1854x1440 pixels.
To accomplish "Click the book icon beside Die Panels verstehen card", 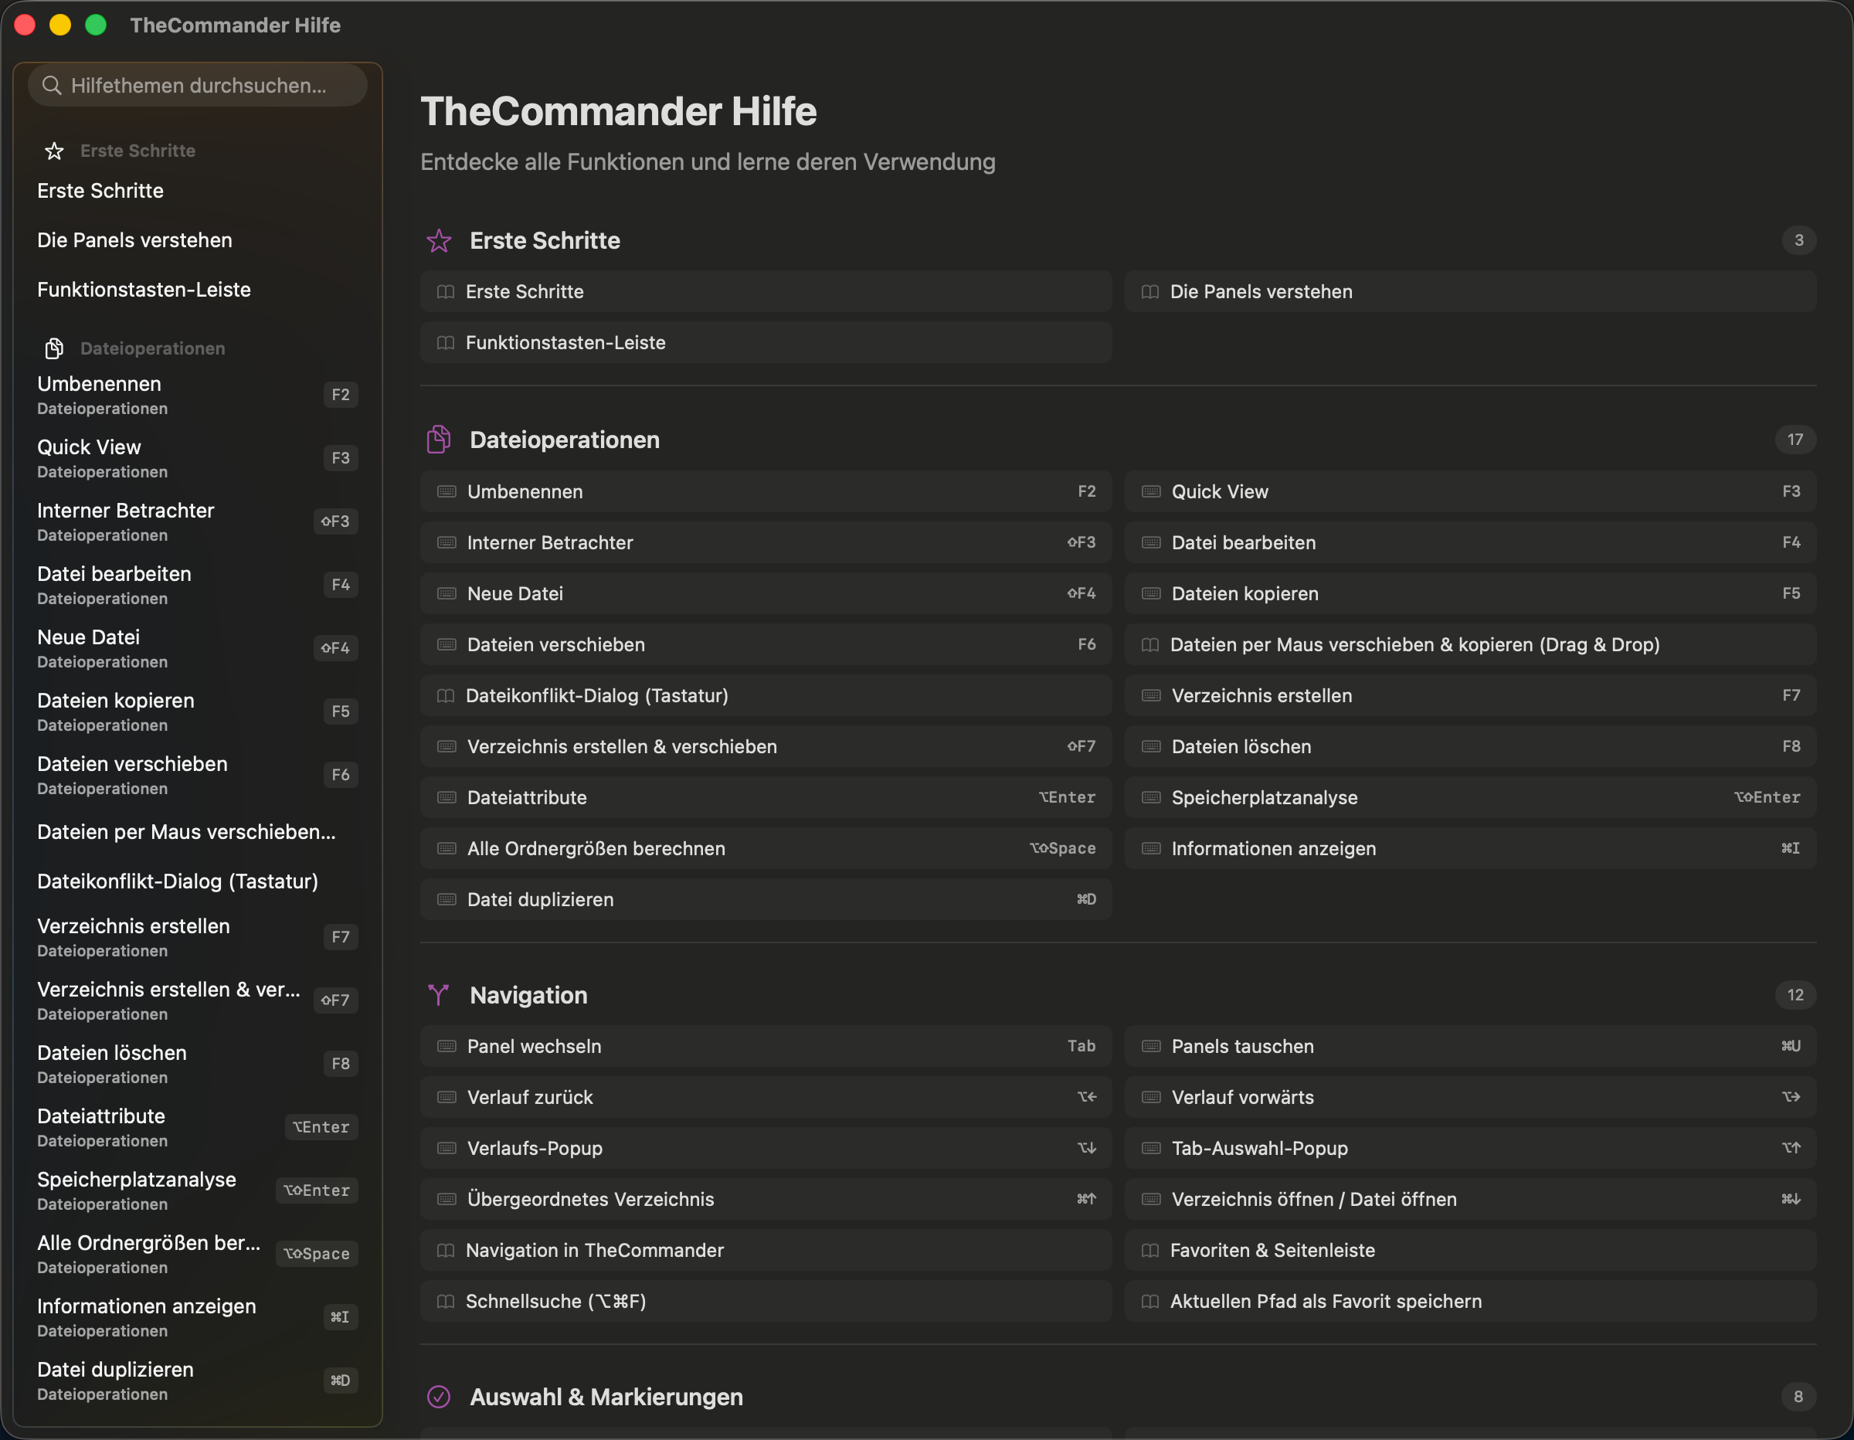I will [1150, 292].
